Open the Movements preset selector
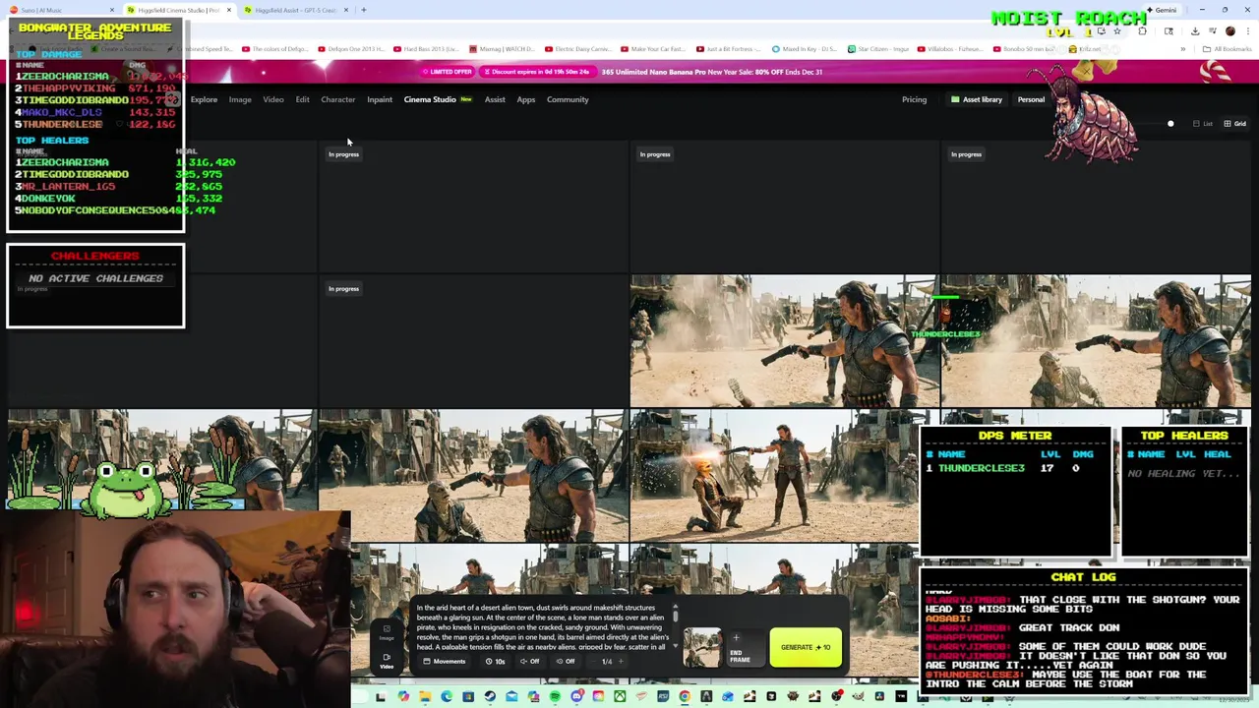Viewport: 1259px width, 708px height. pos(447,662)
